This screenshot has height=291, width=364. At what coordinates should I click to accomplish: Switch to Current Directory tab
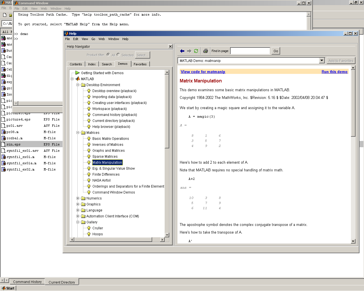tap(62, 282)
